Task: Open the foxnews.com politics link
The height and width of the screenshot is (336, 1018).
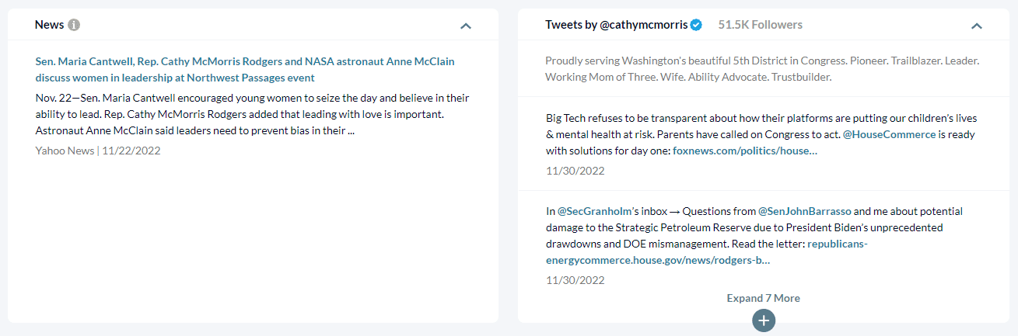Action: 744,151
